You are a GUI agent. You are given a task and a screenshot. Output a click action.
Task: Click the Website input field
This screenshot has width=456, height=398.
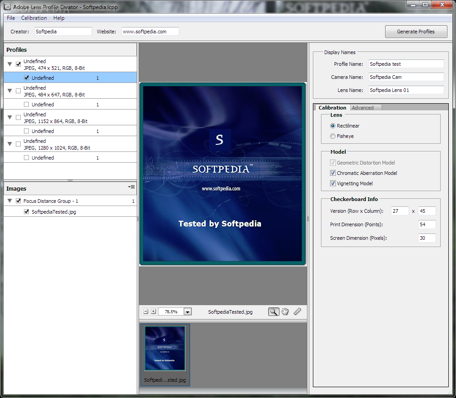tap(150, 32)
